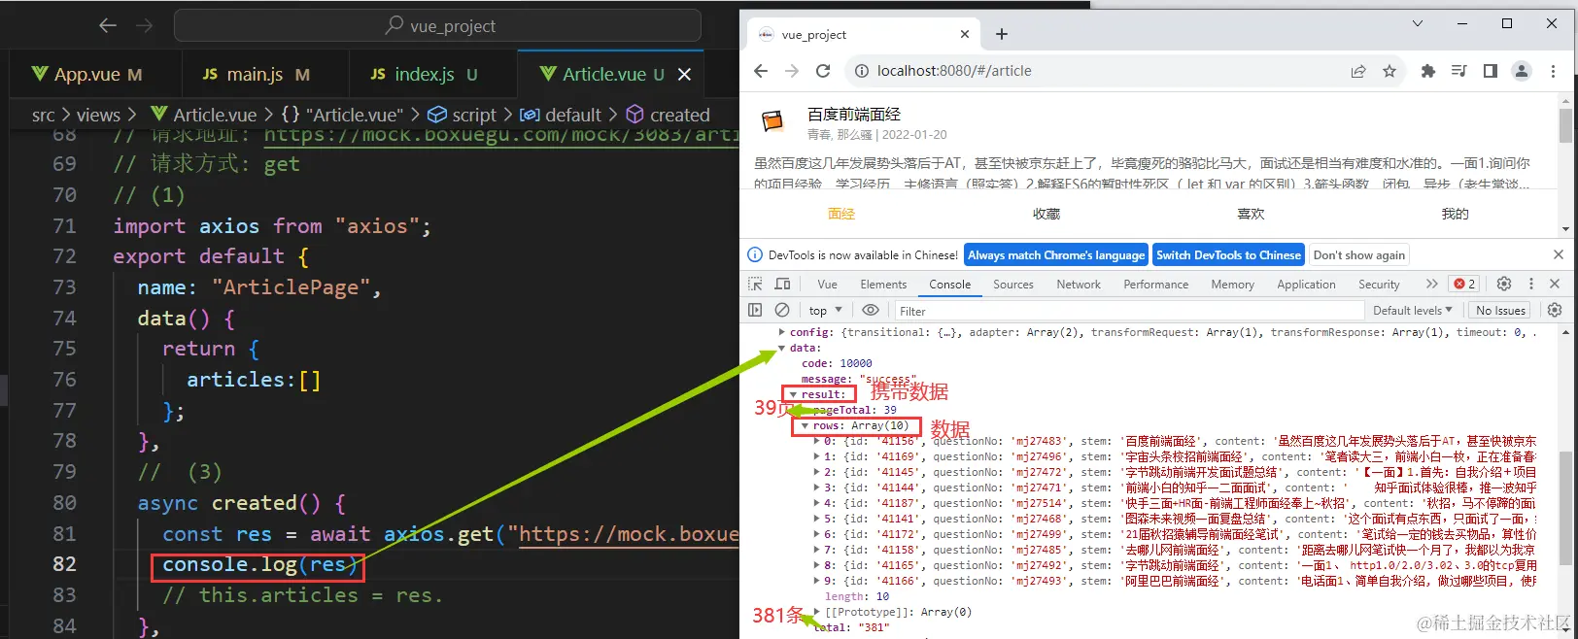Select the '面经' bottom tab
Image resolution: width=1578 pixels, height=639 pixels.
[841, 214]
